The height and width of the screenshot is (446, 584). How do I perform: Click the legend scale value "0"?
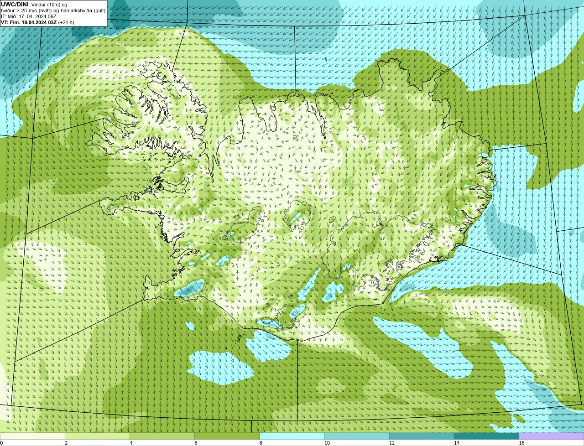(x=1, y=443)
